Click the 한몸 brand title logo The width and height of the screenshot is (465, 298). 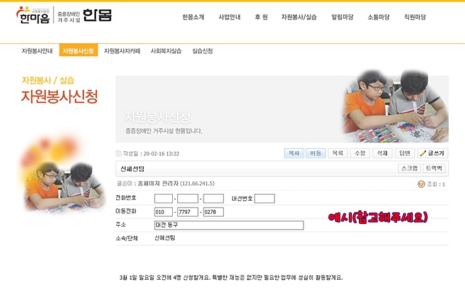point(97,15)
